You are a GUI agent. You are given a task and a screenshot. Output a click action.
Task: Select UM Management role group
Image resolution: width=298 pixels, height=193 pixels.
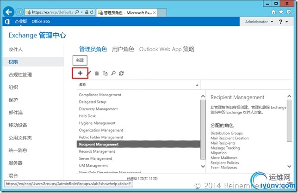pyautogui.click(x=93, y=165)
